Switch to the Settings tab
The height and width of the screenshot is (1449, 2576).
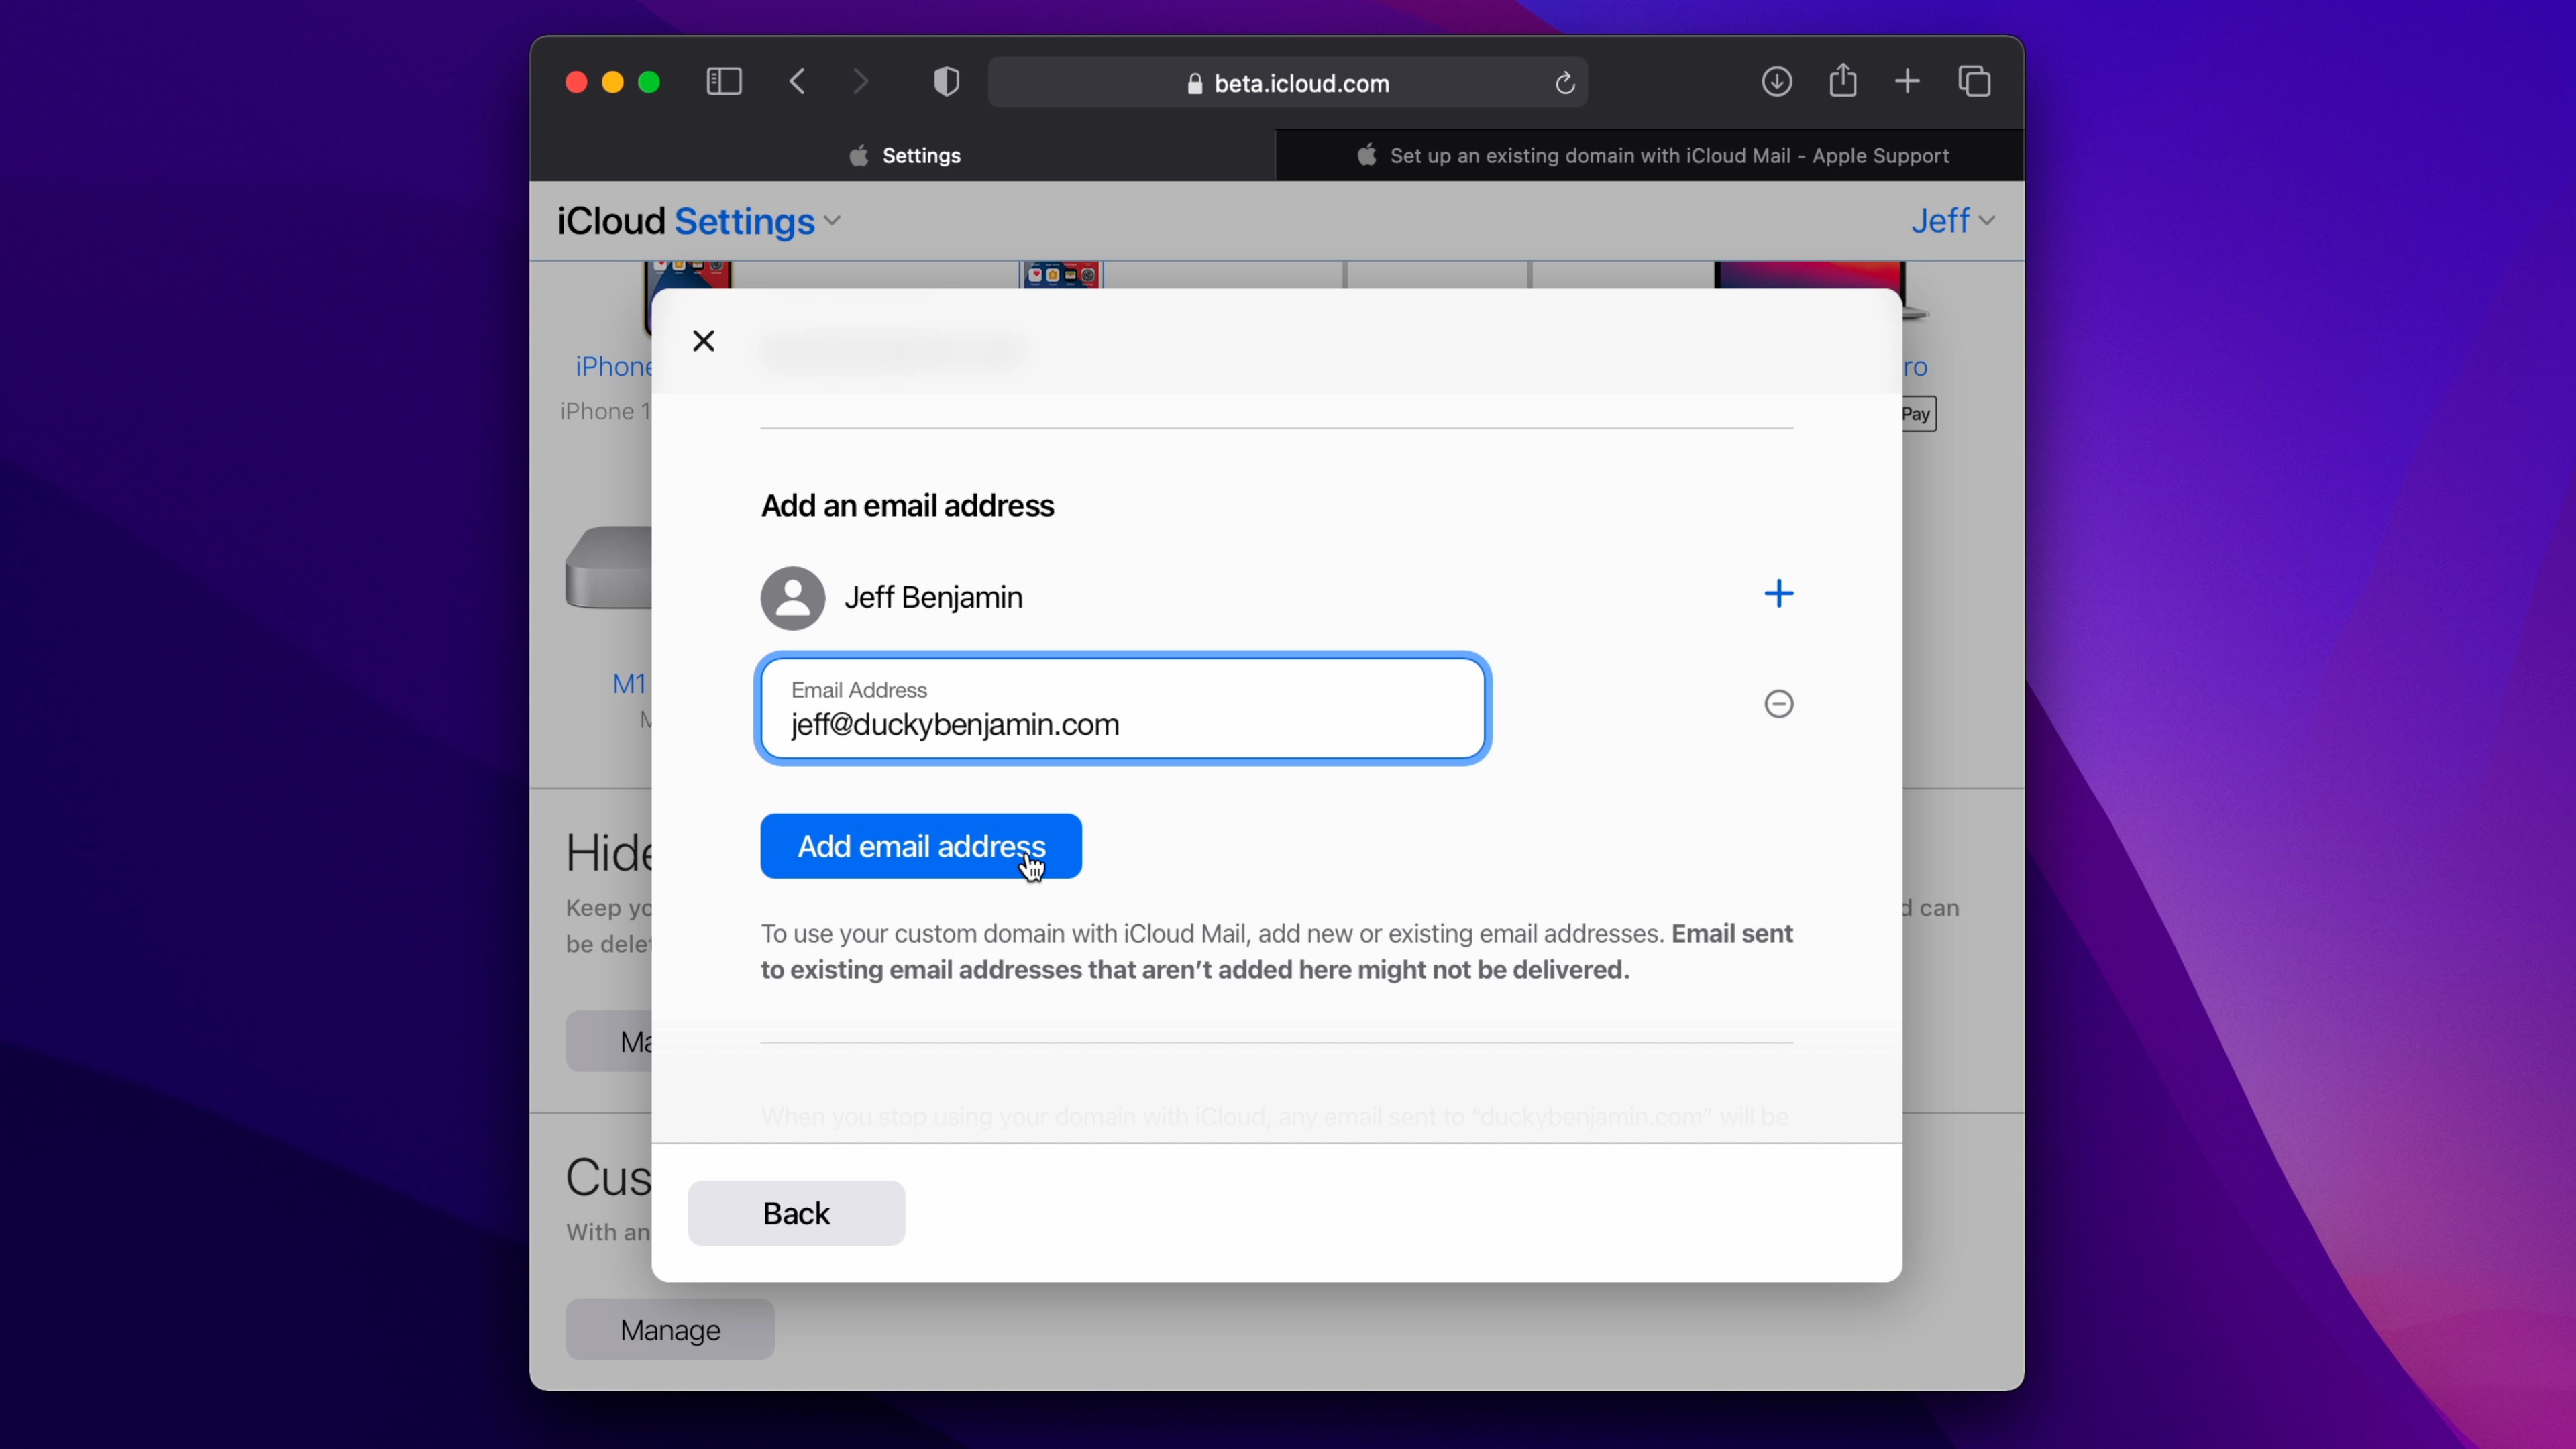pos(902,156)
